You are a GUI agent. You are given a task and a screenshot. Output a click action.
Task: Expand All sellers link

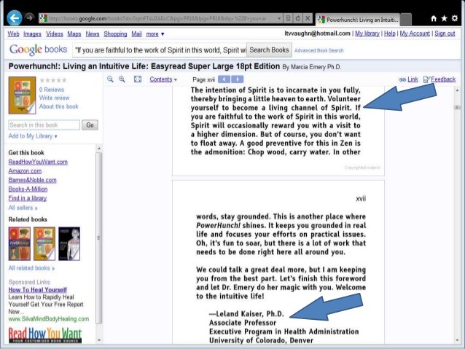tap(23, 208)
